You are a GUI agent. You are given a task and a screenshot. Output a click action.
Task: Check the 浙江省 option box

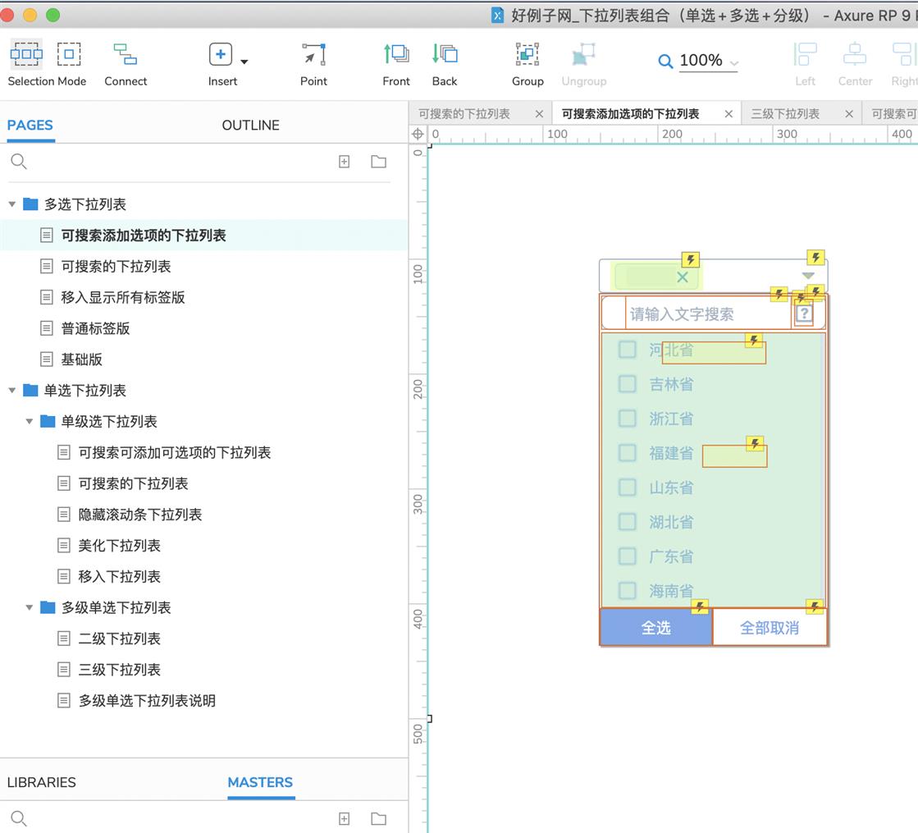click(628, 419)
